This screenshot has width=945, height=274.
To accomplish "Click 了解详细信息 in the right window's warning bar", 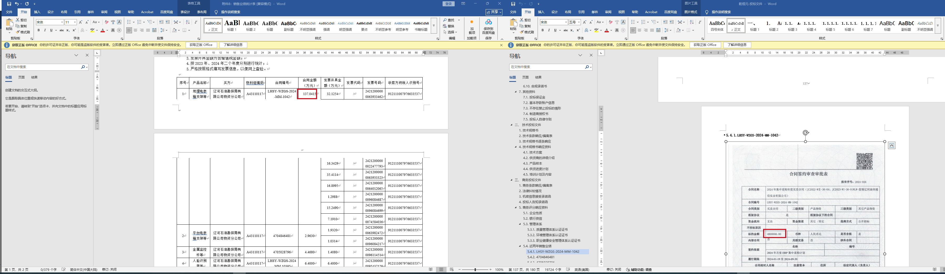I will tap(737, 45).
